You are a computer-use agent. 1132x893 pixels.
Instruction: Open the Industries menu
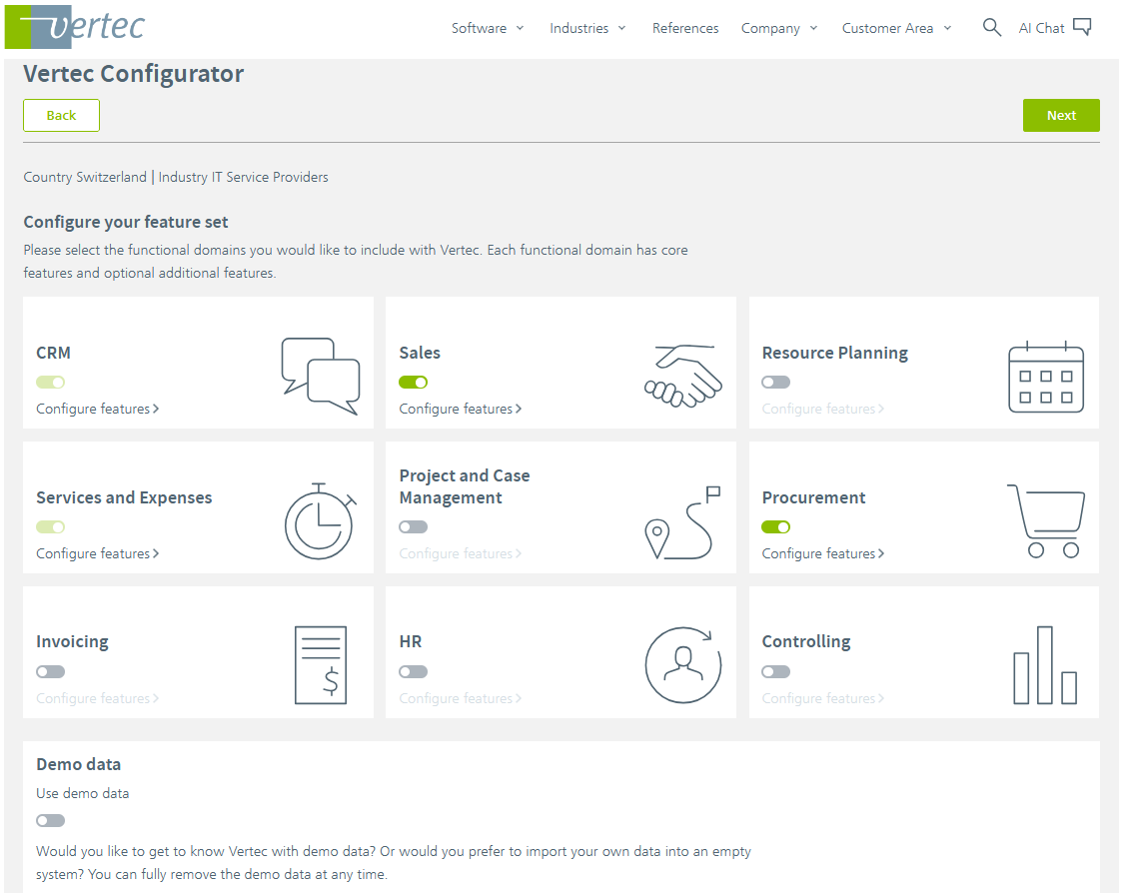587,28
